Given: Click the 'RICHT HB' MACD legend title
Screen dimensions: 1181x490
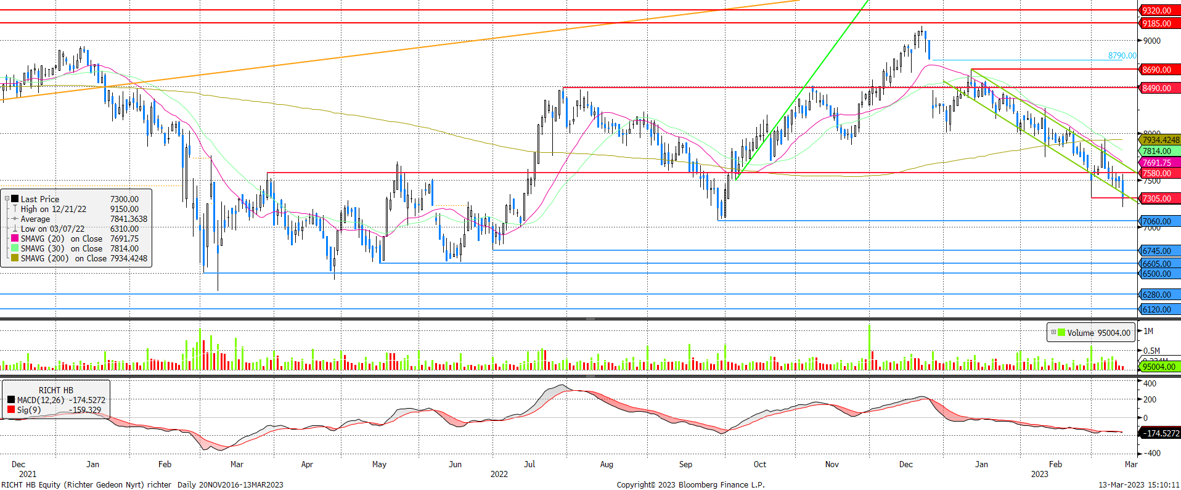Looking at the screenshot, I should click(x=56, y=390).
